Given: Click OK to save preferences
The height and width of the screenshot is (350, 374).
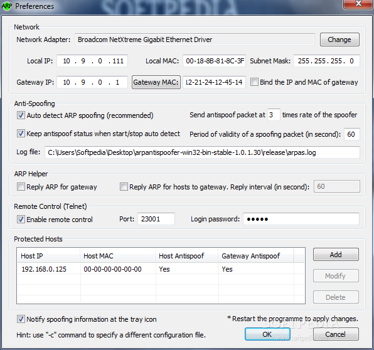Looking at the screenshot, I should [267, 334].
